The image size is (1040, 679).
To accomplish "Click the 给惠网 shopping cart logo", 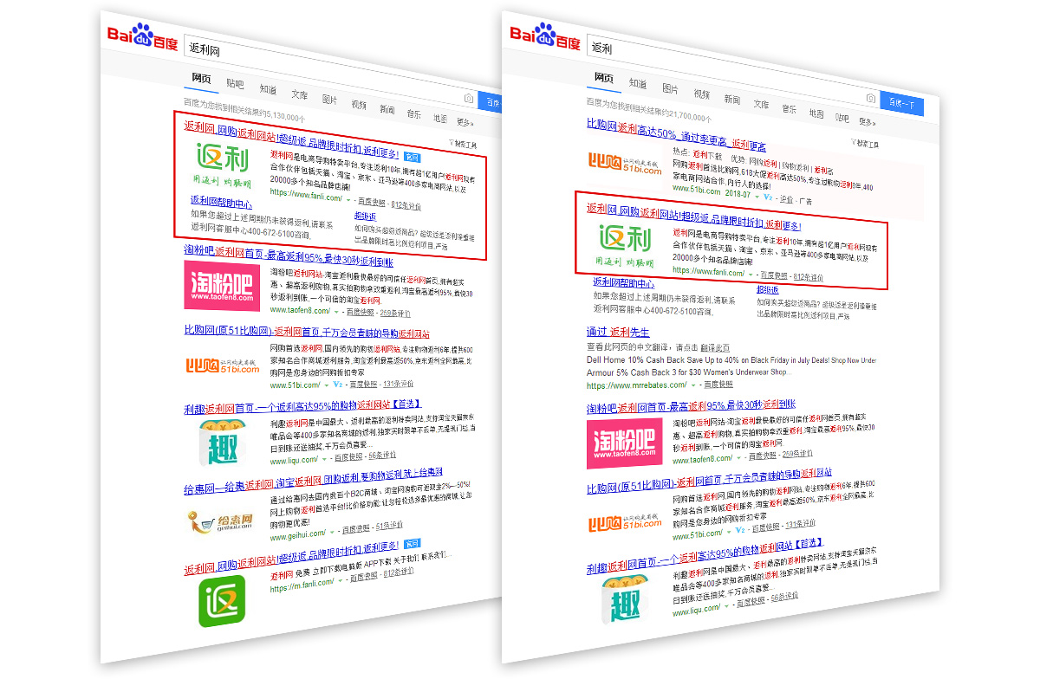I will [x=220, y=520].
